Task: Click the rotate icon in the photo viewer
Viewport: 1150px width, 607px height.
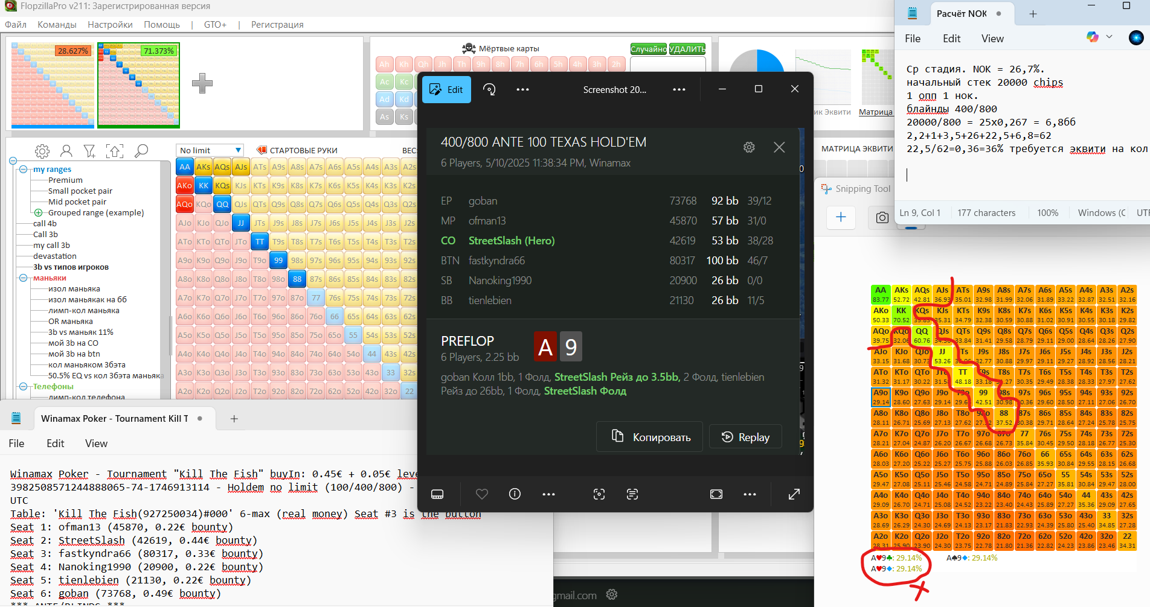Action: point(490,89)
